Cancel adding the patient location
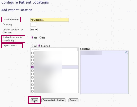The height and width of the screenshot is (107, 137). point(73,100)
